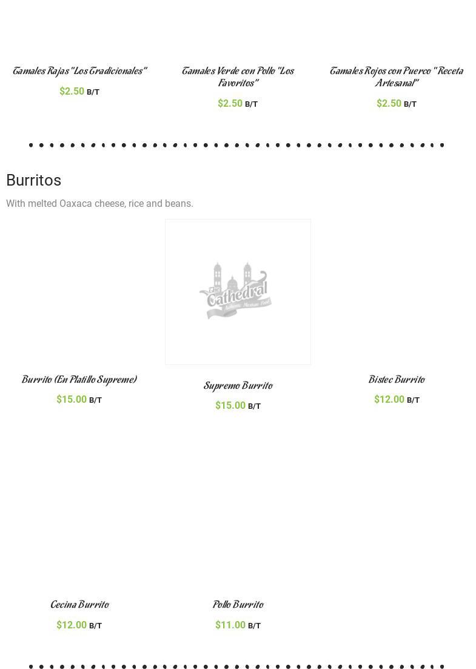476x669 pixels.
Task: Choose the Pollo Burrito item
Action: tap(238, 605)
